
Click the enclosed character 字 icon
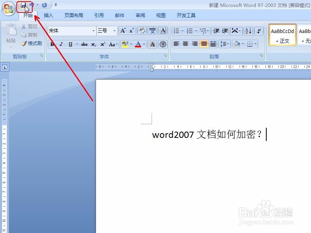tap(163, 44)
